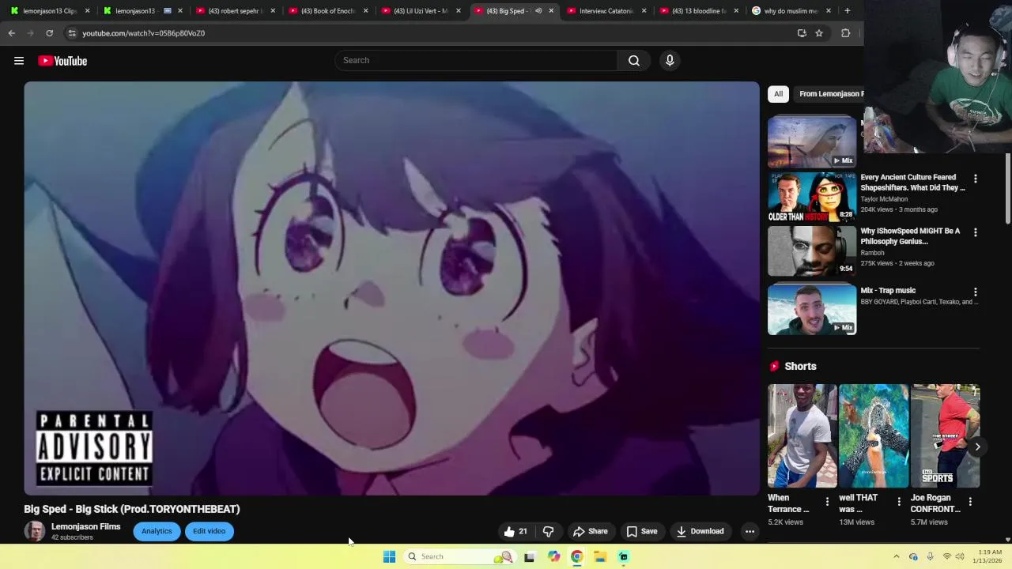Open more actions ellipsis under video
The width and height of the screenshot is (1012, 569).
[x=750, y=531]
